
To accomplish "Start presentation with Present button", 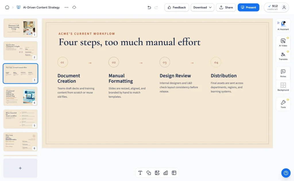I will click(248, 7).
